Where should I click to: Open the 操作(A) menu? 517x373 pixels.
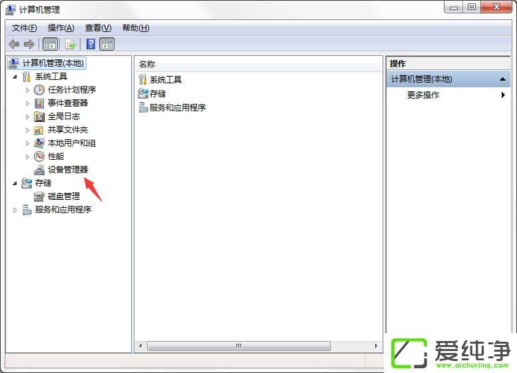(x=61, y=28)
